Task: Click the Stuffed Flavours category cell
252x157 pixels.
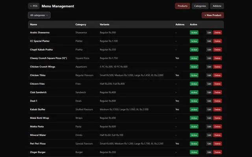Action: point(84,110)
